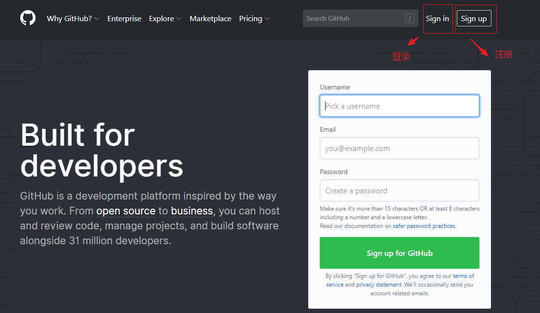Open the privacy statement link
540x313 pixels.
[x=379, y=285]
